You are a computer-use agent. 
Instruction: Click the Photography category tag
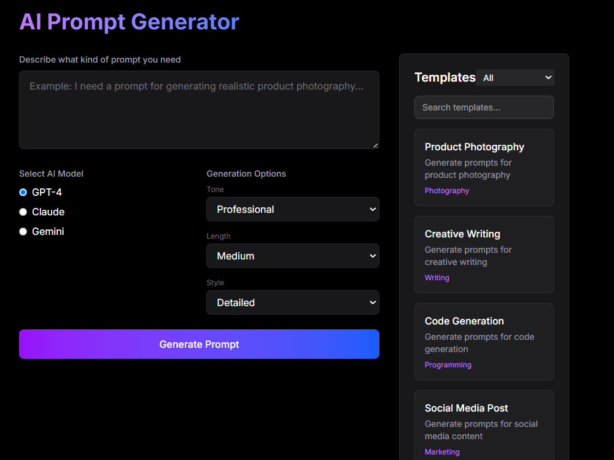[x=446, y=190]
